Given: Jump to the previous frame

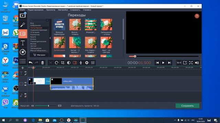Looking at the screenshot, I should [x=157, y=63].
